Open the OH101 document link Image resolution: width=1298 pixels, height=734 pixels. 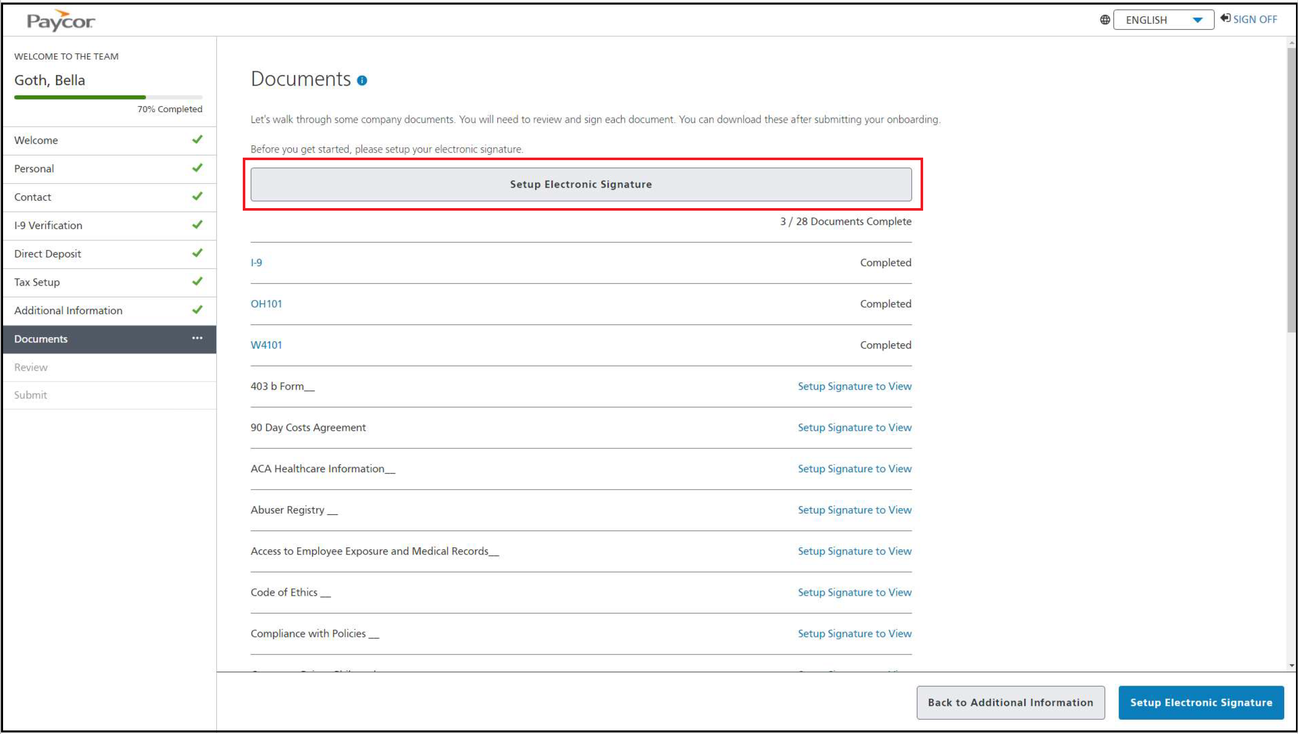coord(266,303)
